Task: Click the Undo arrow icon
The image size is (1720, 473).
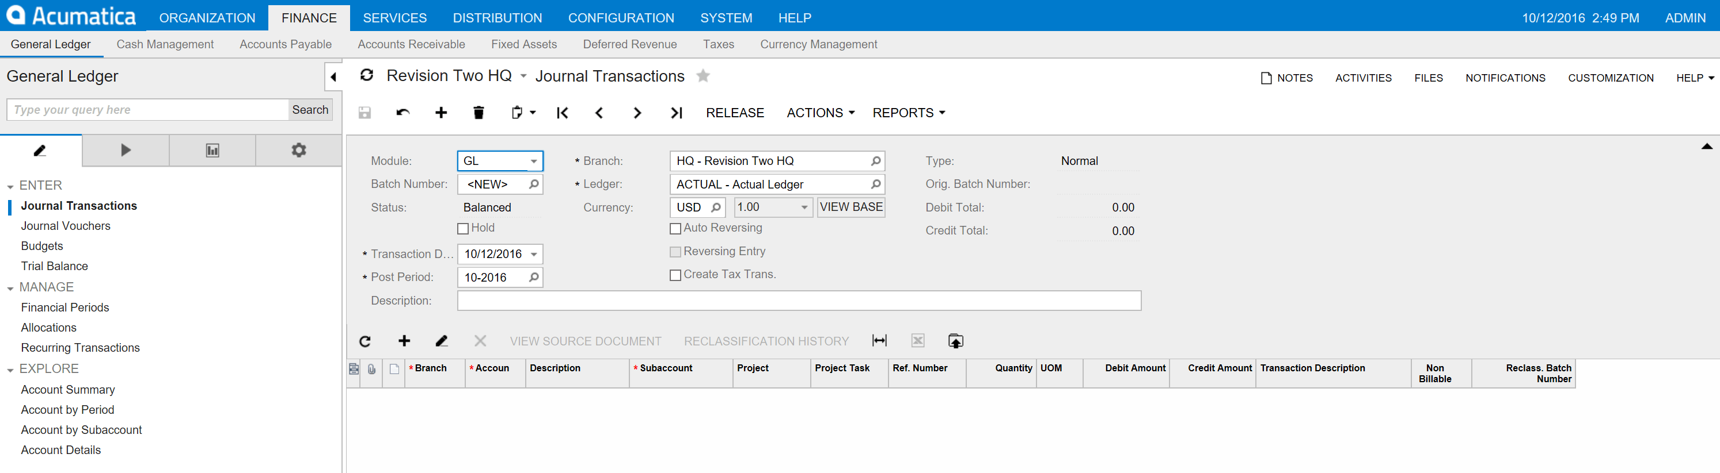Action: (x=403, y=113)
